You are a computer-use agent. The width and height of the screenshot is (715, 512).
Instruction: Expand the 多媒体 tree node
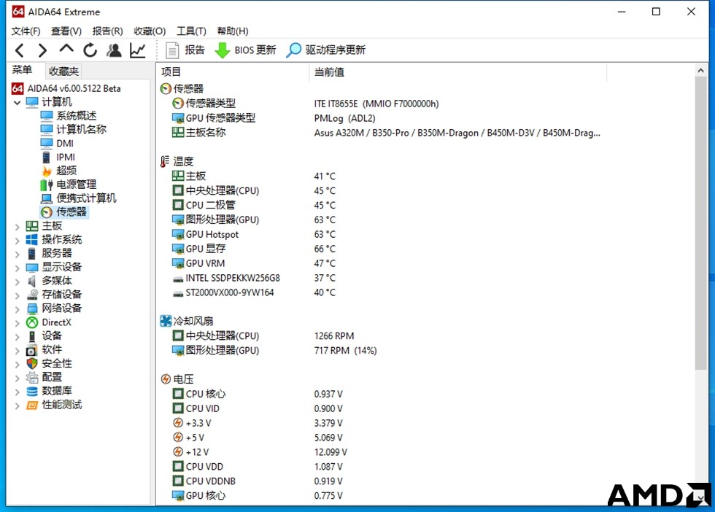point(18,282)
